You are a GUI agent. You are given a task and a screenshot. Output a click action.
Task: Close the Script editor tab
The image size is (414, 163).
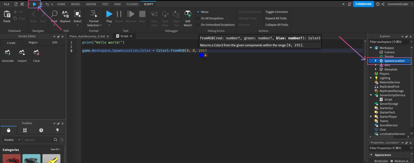131,36
